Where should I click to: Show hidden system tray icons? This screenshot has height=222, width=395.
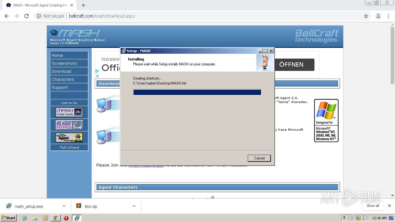tap(344, 218)
